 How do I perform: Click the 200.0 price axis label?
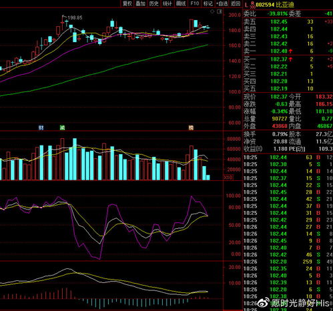click(235, 15)
